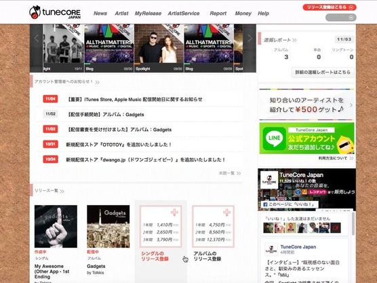377x283 pixels.
Task: Click 作成中 status under My Awesome
Action: click(x=41, y=252)
